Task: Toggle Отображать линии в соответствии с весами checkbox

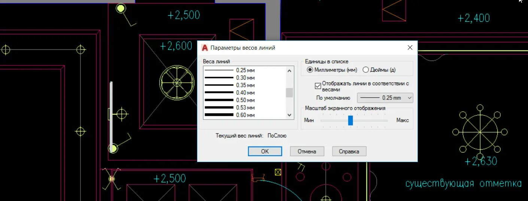Action: pos(318,86)
